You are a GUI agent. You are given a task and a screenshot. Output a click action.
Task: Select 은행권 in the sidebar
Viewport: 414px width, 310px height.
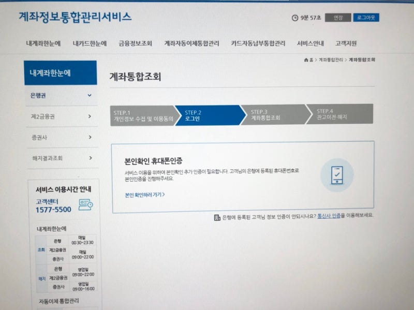point(38,96)
